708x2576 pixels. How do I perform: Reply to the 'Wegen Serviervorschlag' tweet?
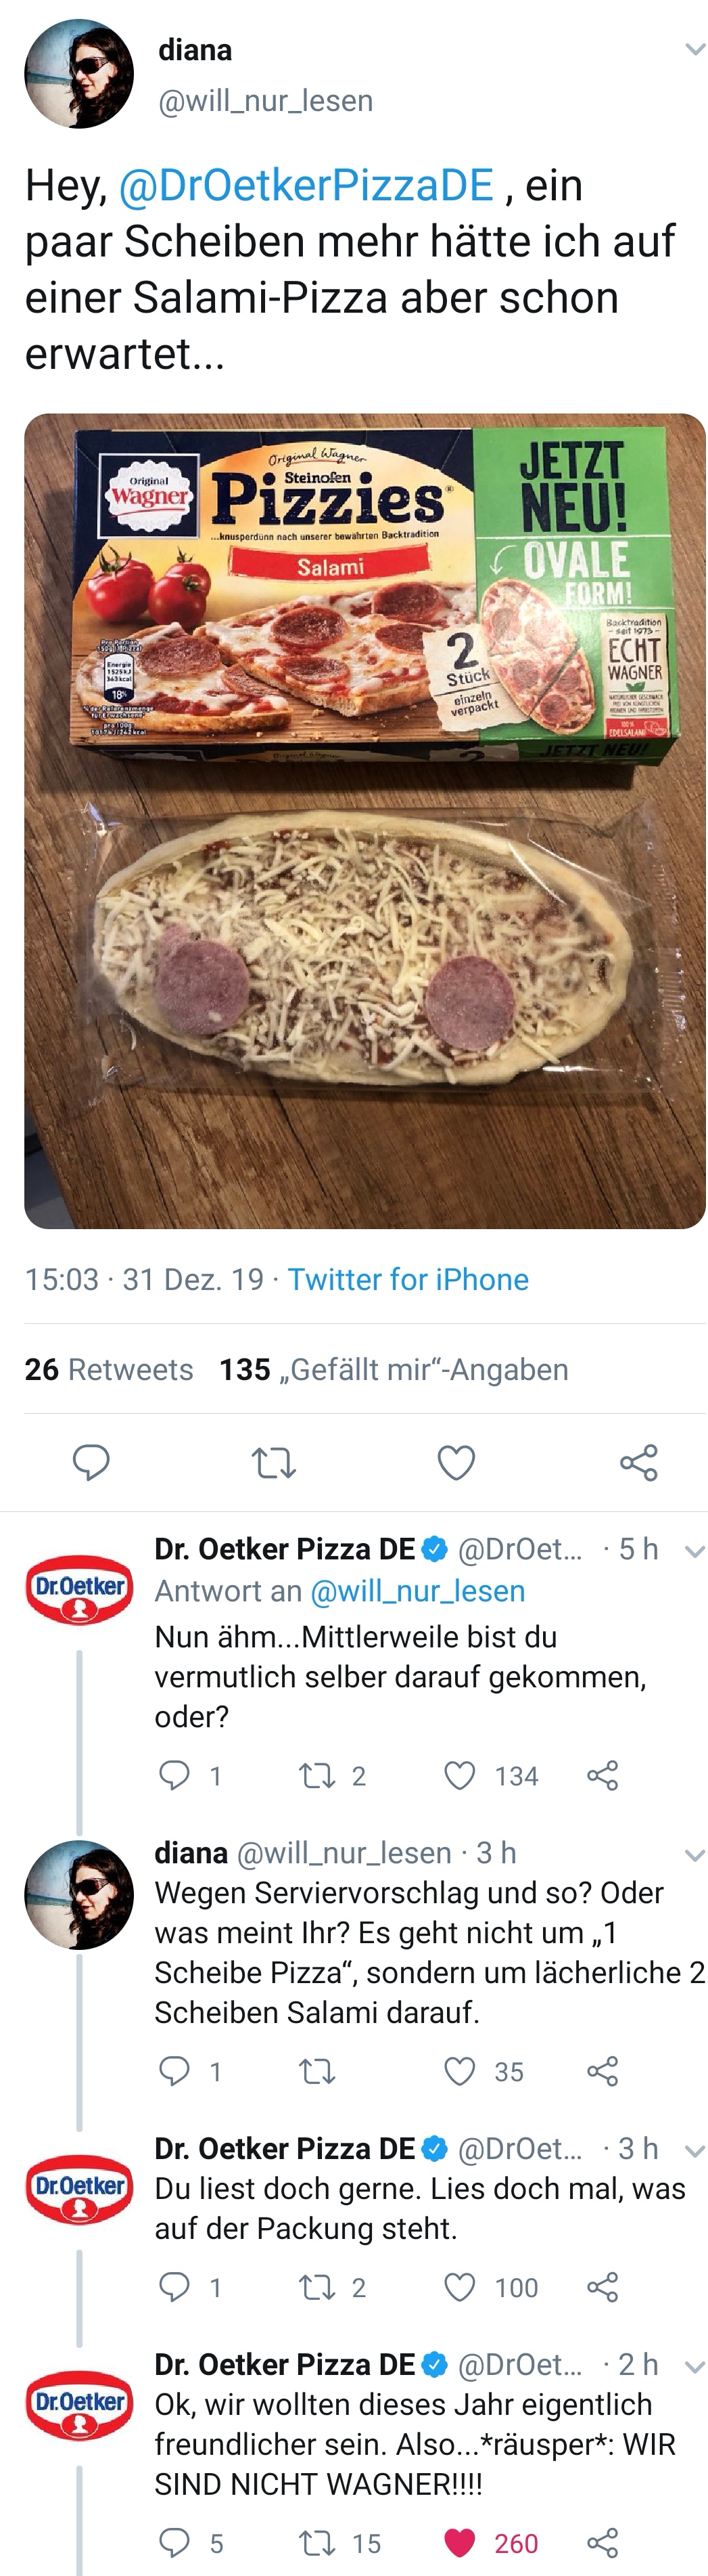174,2071
